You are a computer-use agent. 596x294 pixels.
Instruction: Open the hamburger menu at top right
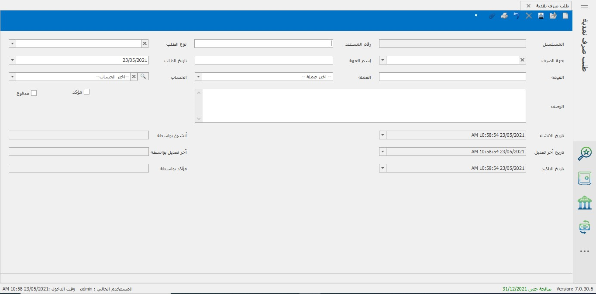tap(585, 7)
